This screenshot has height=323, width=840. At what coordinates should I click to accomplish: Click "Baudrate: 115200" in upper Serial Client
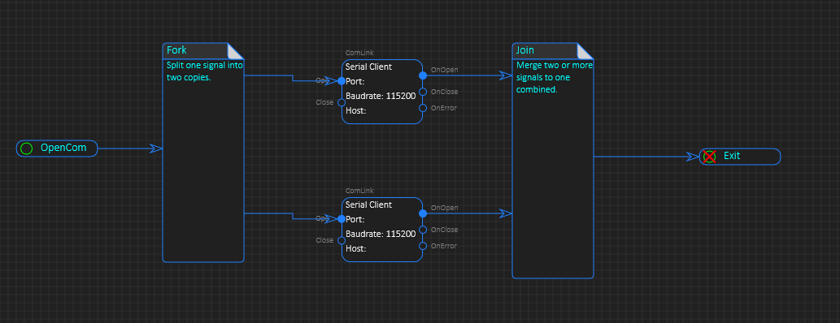[x=381, y=96]
